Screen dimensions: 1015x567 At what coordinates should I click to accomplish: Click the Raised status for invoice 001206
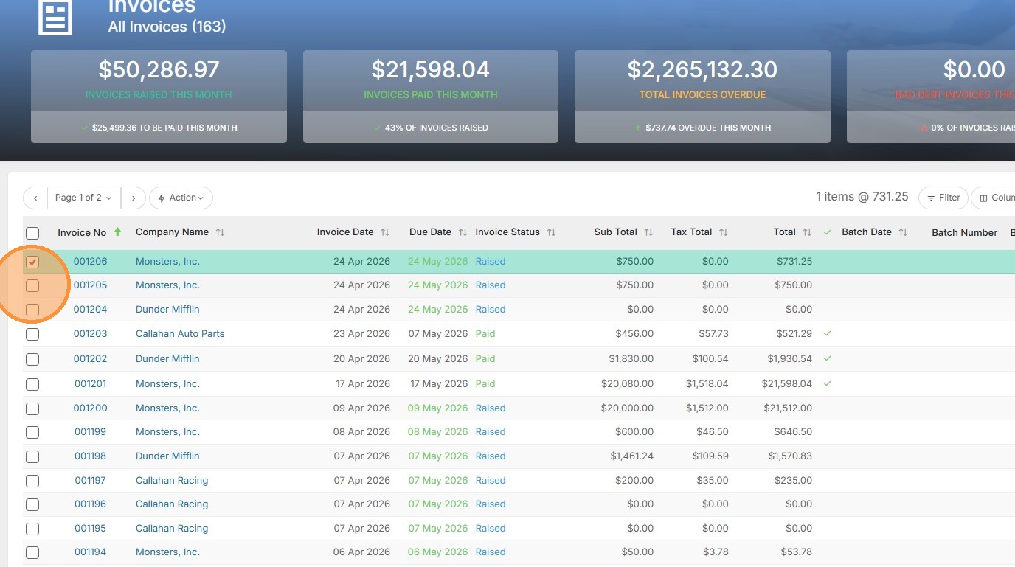point(491,261)
